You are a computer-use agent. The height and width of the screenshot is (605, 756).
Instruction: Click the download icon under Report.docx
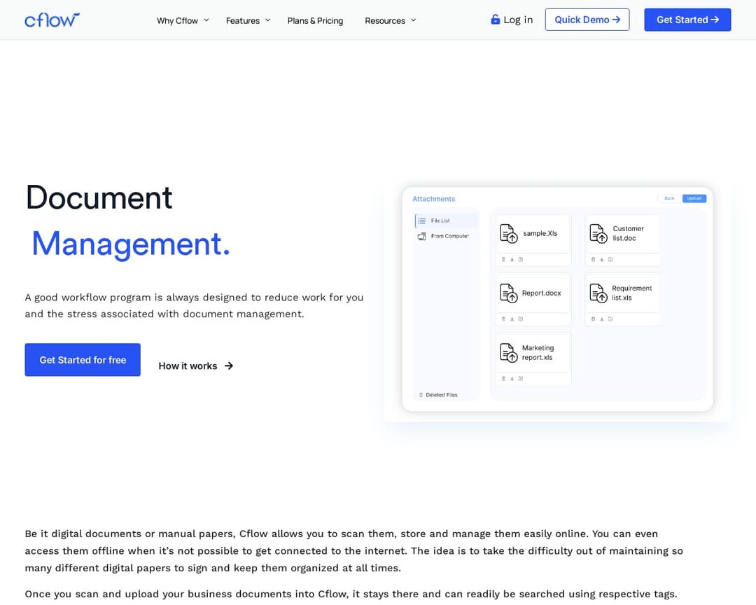coord(512,319)
